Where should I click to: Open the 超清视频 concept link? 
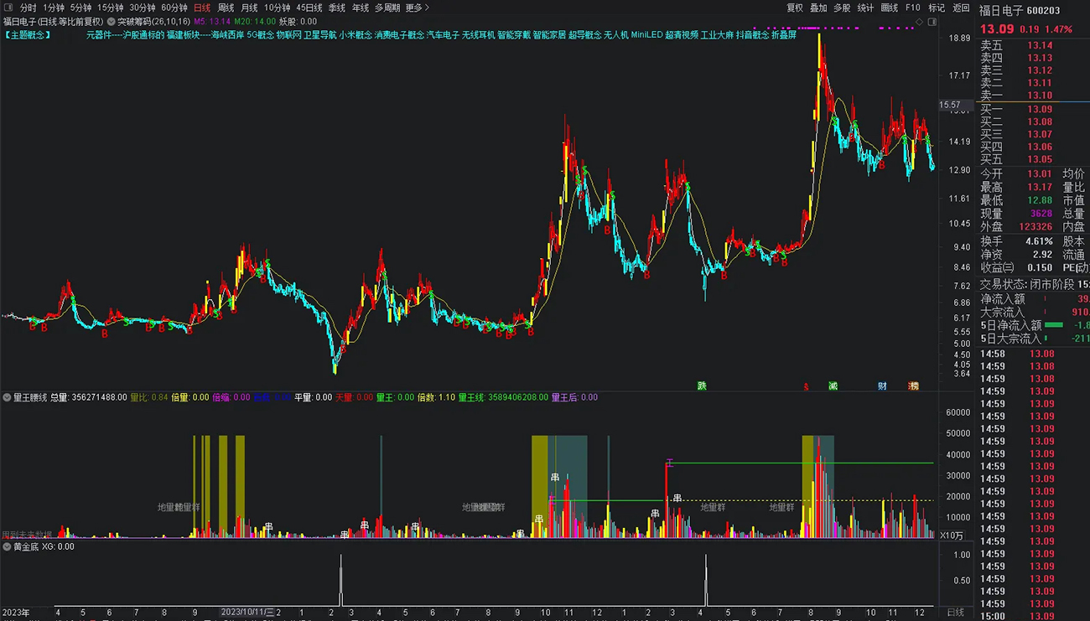pos(682,35)
